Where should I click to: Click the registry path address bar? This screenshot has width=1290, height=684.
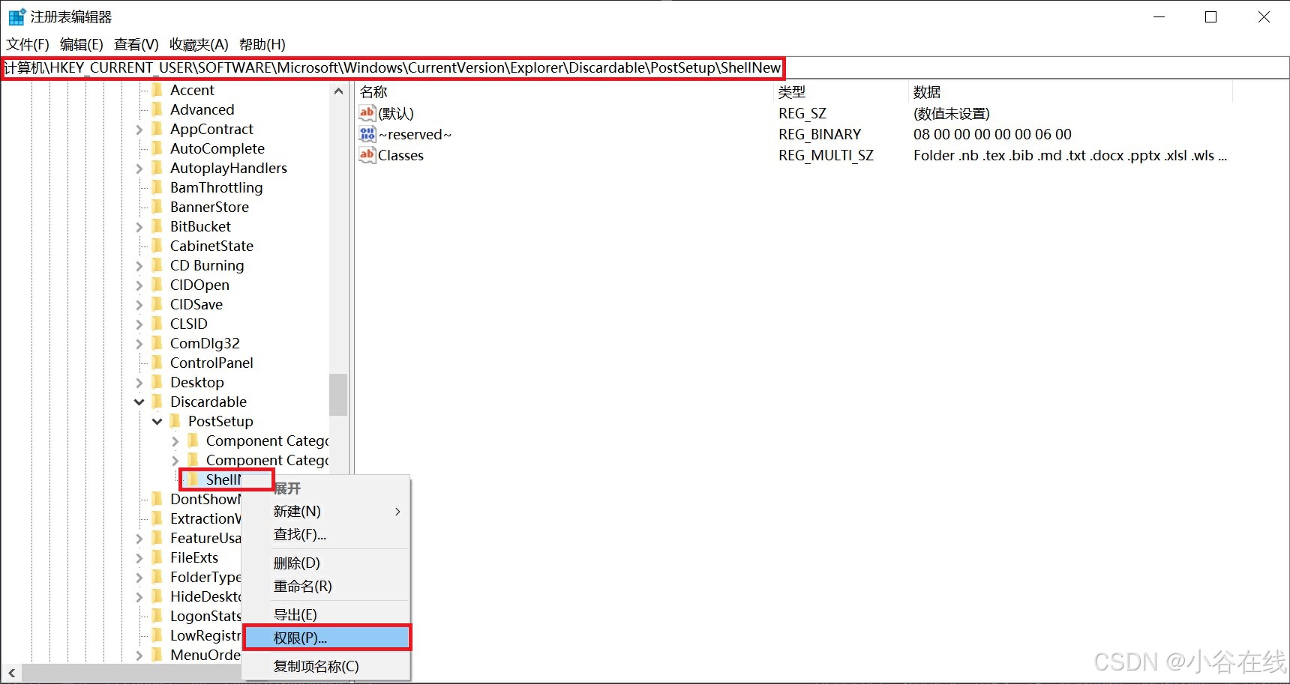tap(645, 67)
